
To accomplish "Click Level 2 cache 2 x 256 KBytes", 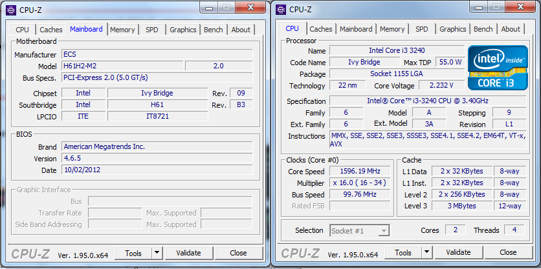I will (462, 194).
